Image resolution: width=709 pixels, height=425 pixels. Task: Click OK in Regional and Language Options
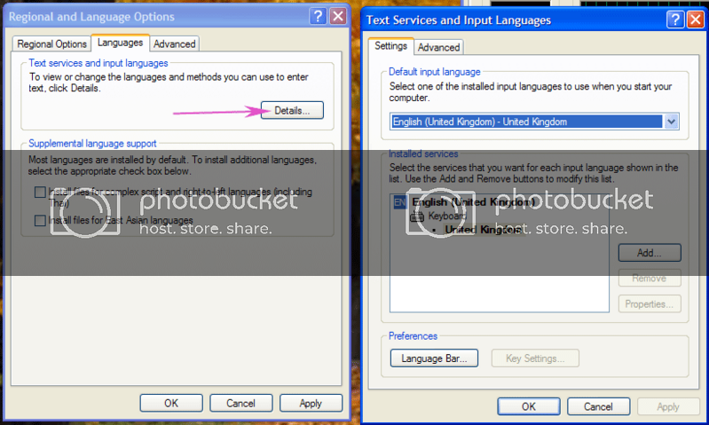171,403
